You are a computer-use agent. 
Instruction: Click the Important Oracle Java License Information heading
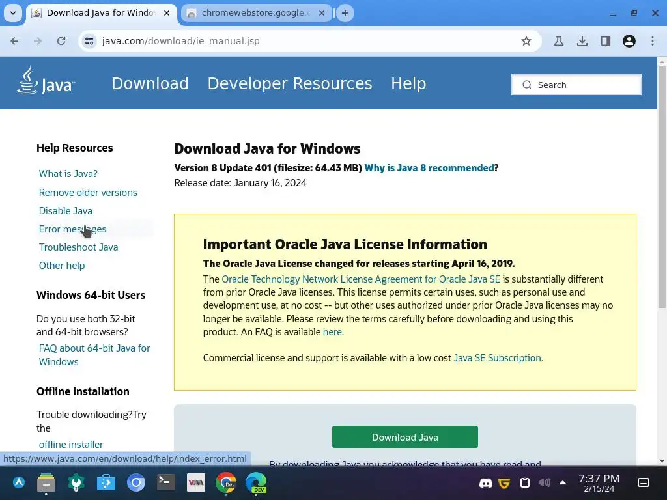pos(345,245)
